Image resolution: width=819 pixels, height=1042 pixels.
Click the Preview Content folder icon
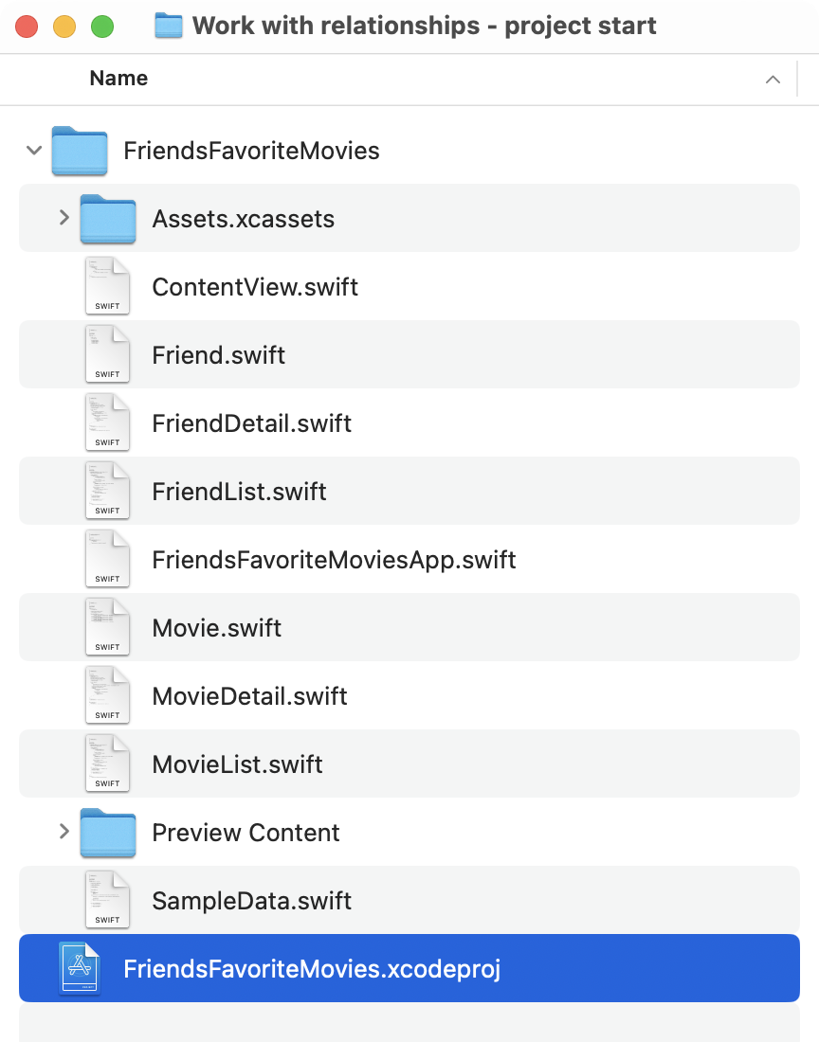point(107,832)
